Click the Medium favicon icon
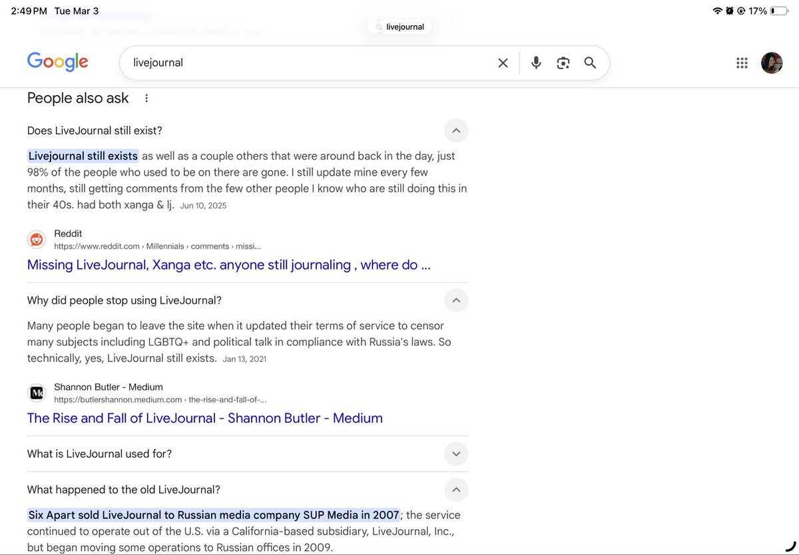The height and width of the screenshot is (555, 799). tap(37, 393)
